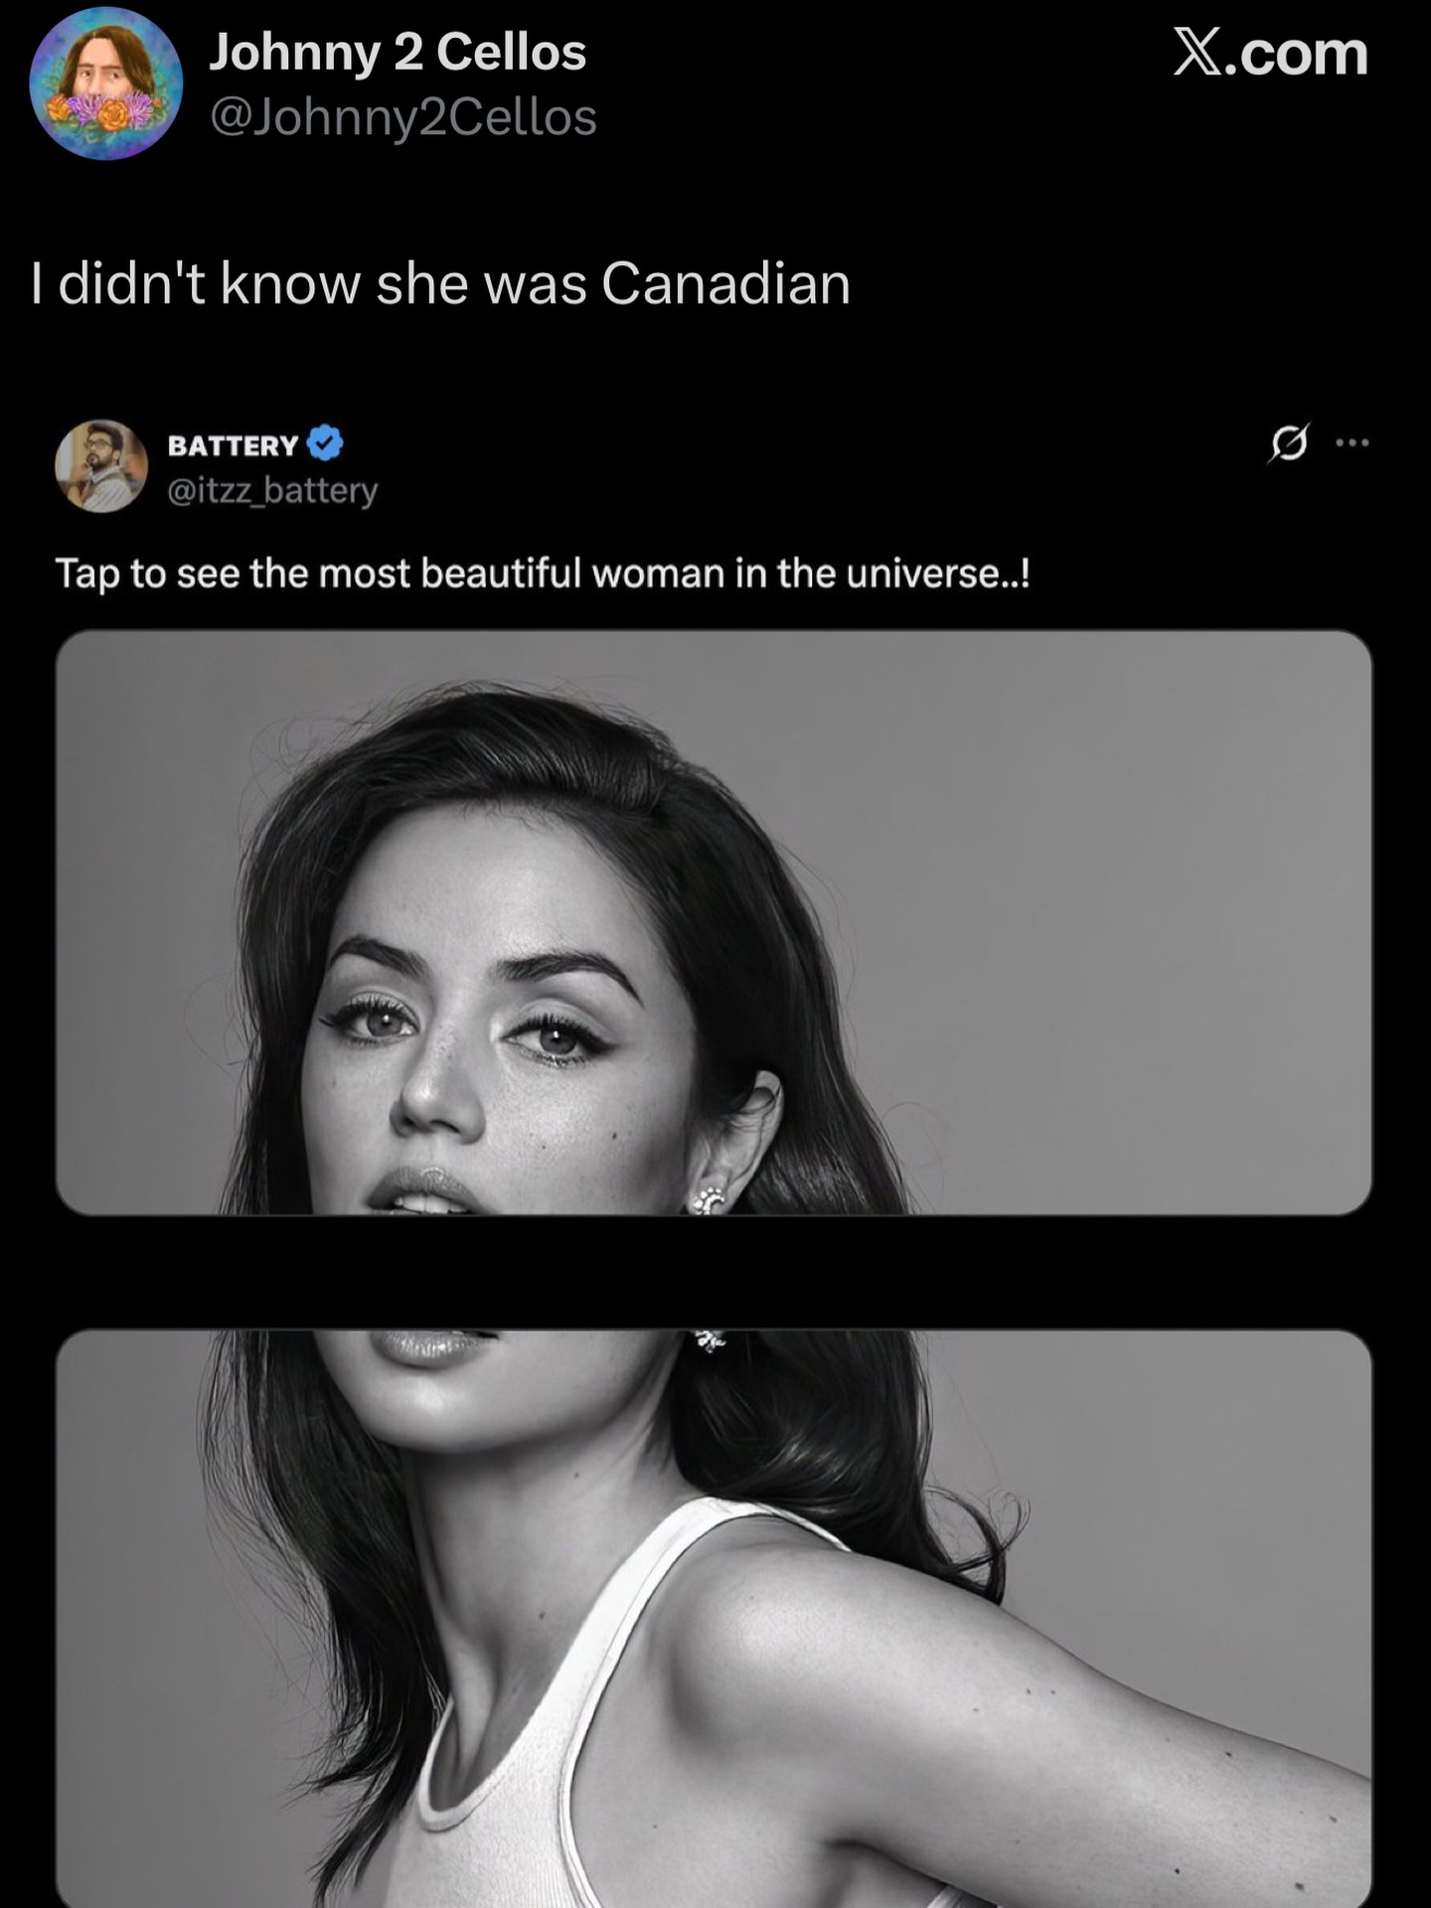Click the blue verified checkmark badge
The width and height of the screenshot is (1431, 1908).
(325, 443)
